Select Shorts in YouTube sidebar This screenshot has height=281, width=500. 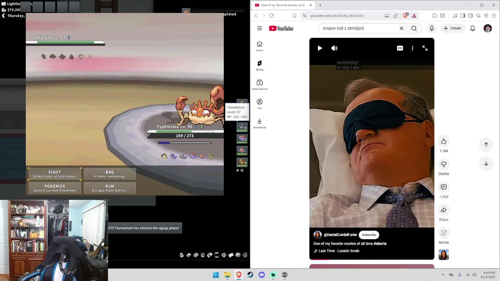tap(259, 65)
